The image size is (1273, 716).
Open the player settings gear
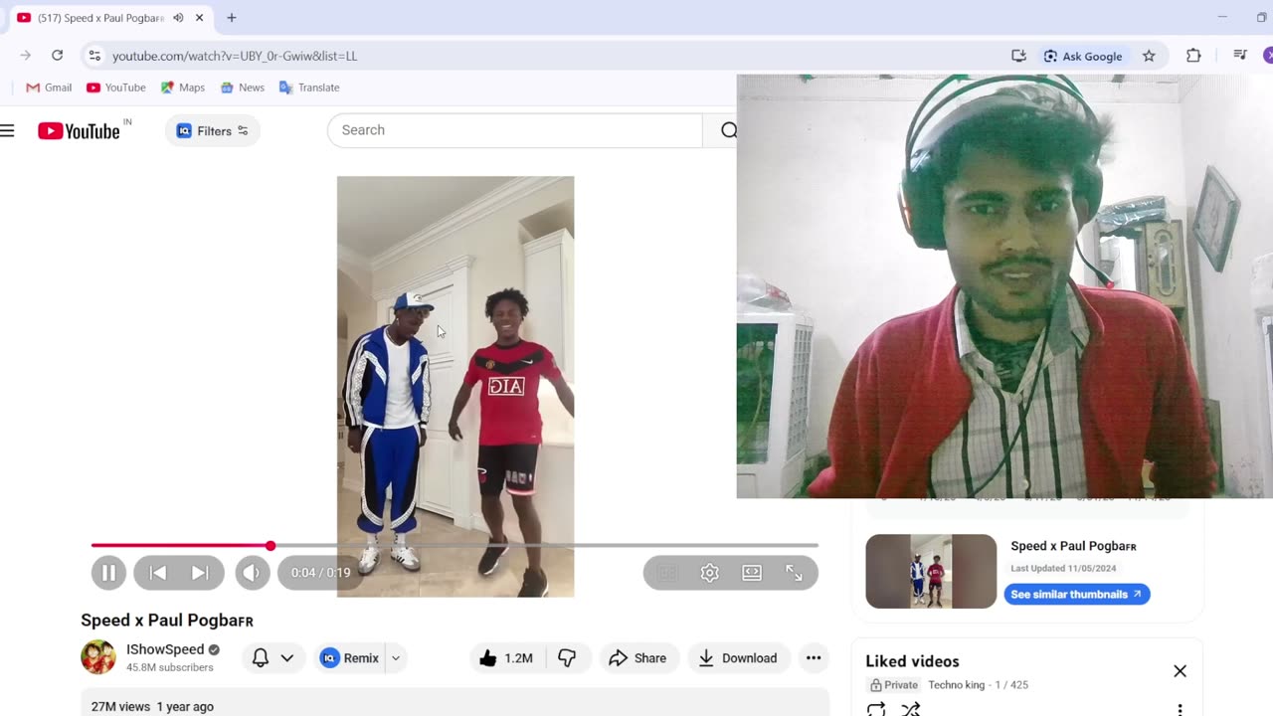[x=709, y=573]
